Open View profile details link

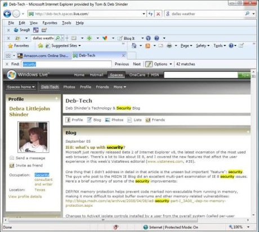pos(25,197)
